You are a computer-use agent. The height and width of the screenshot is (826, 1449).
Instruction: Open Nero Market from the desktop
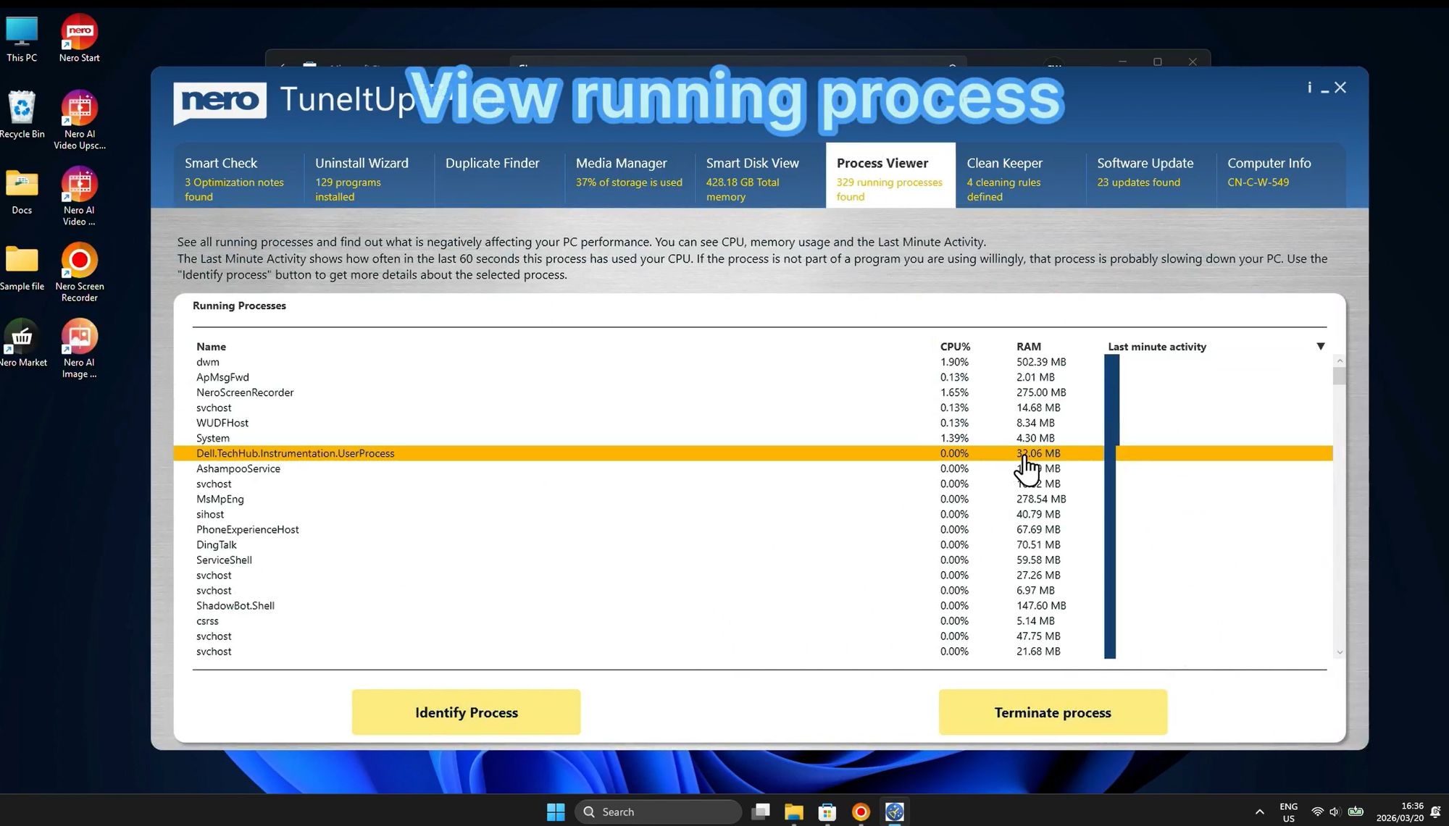tap(23, 338)
